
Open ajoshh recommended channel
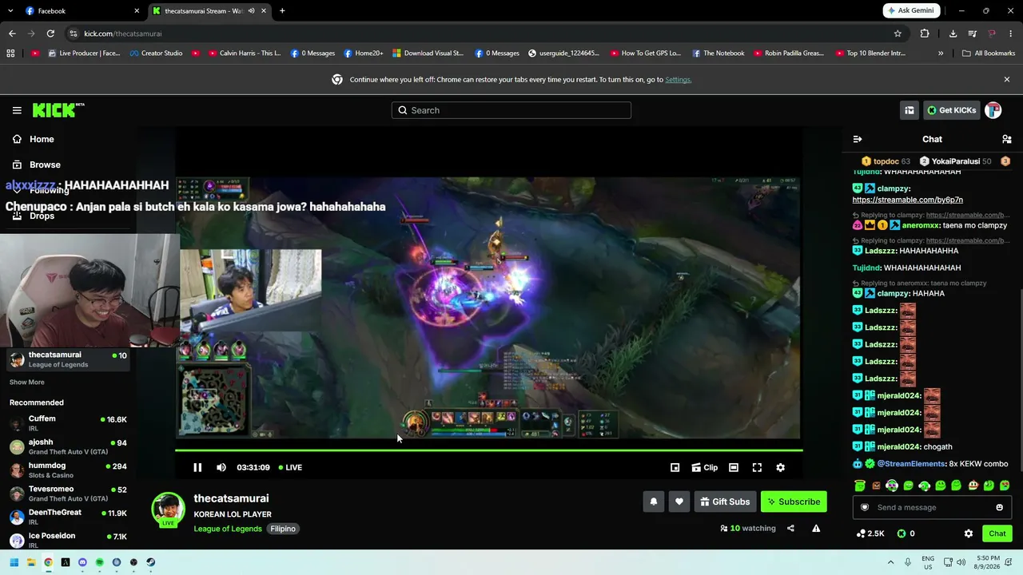pyautogui.click(x=68, y=446)
